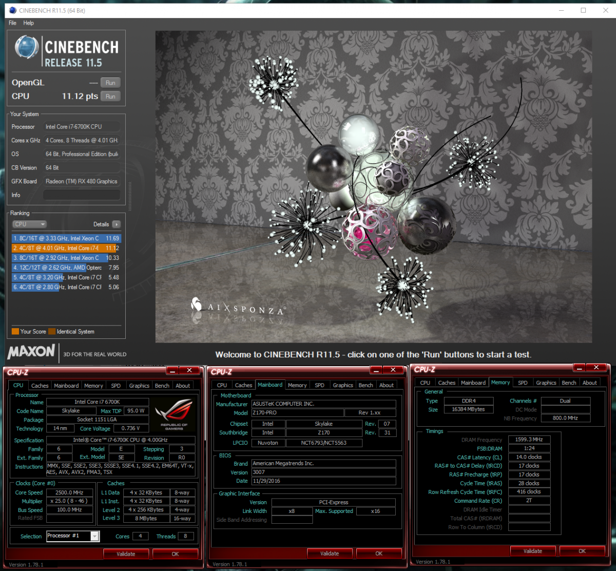Click the Core Voltage value 0.736 V
This screenshot has height=571, width=616.
click(x=131, y=428)
